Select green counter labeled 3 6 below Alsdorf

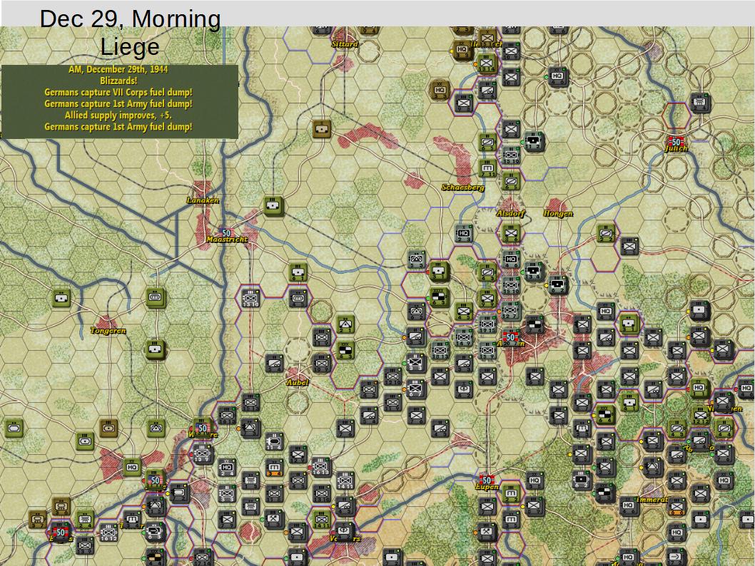click(x=511, y=235)
